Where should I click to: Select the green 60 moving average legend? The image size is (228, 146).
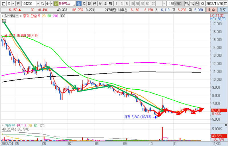(49, 16)
